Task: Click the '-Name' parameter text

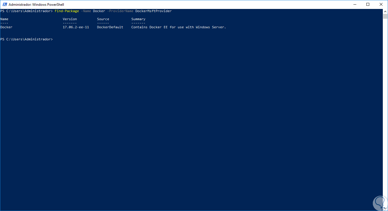Action: click(86, 11)
